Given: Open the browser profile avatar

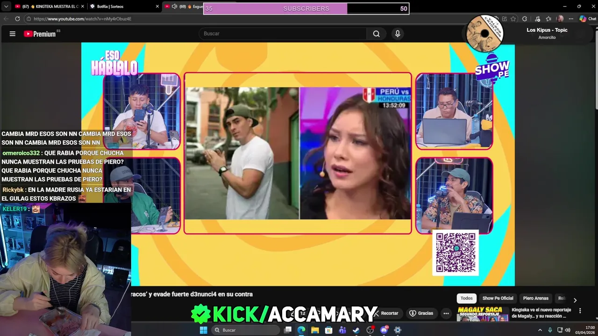Looking at the screenshot, I should [x=560, y=19].
